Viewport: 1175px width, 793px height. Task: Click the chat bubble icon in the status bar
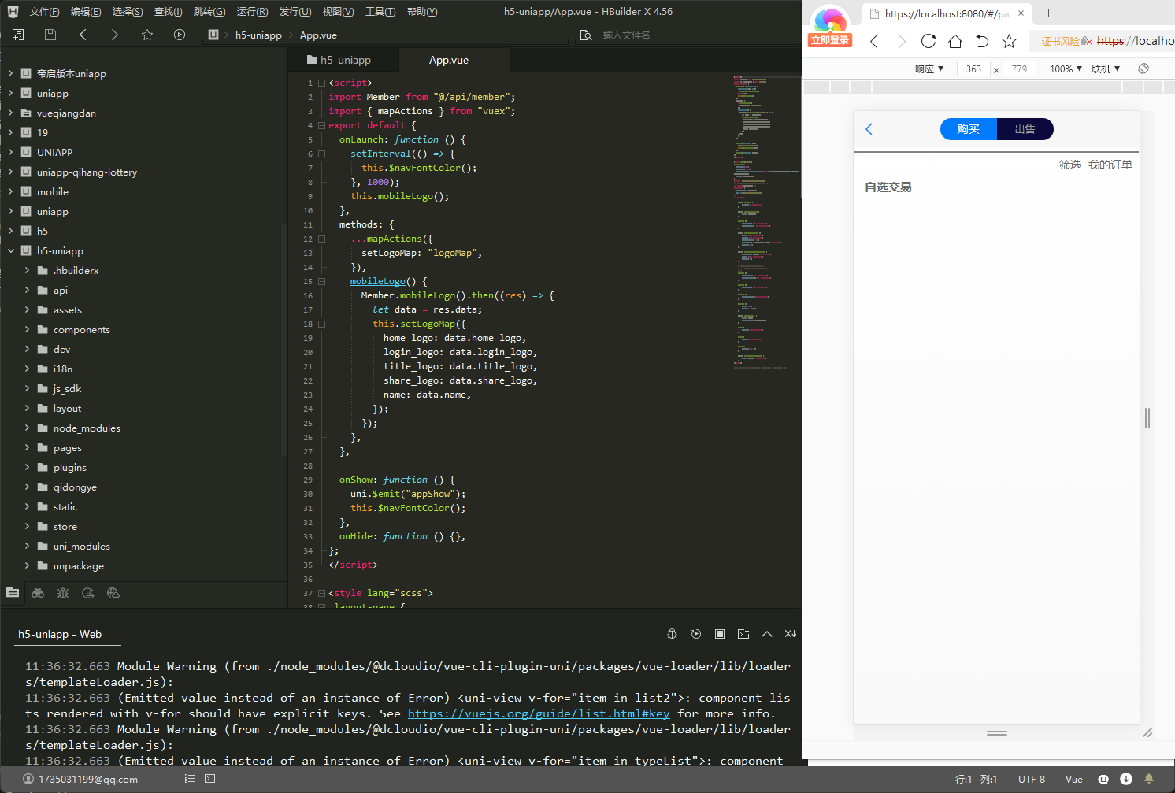coord(1103,779)
